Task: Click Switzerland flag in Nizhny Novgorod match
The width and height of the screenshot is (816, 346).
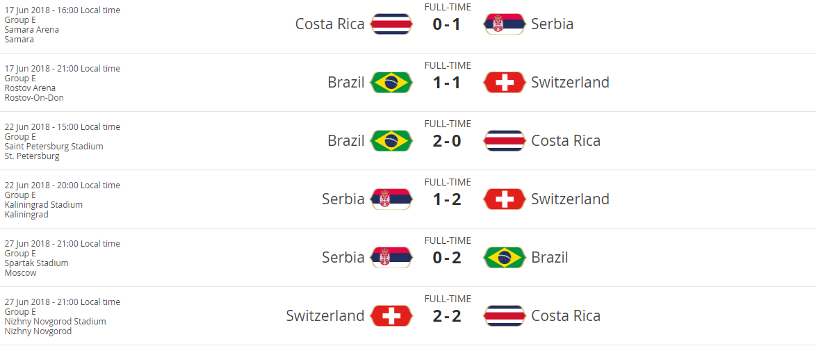Action: point(391,316)
